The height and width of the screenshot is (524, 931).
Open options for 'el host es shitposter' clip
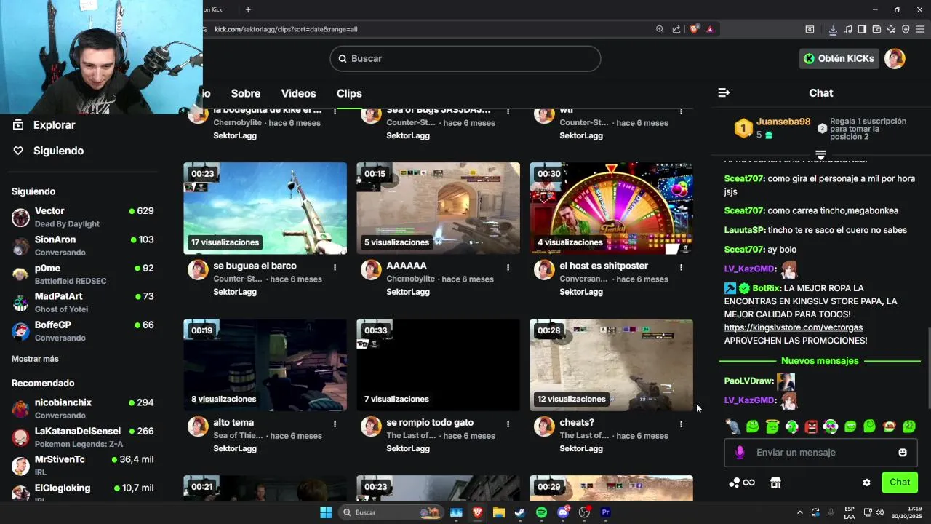point(681,267)
